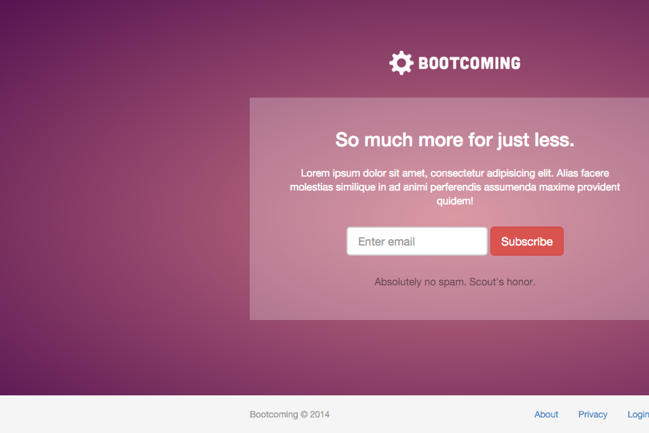Click the BOOTCOMING brand name text
The height and width of the screenshot is (433, 649).
pyautogui.click(x=469, y=63)
